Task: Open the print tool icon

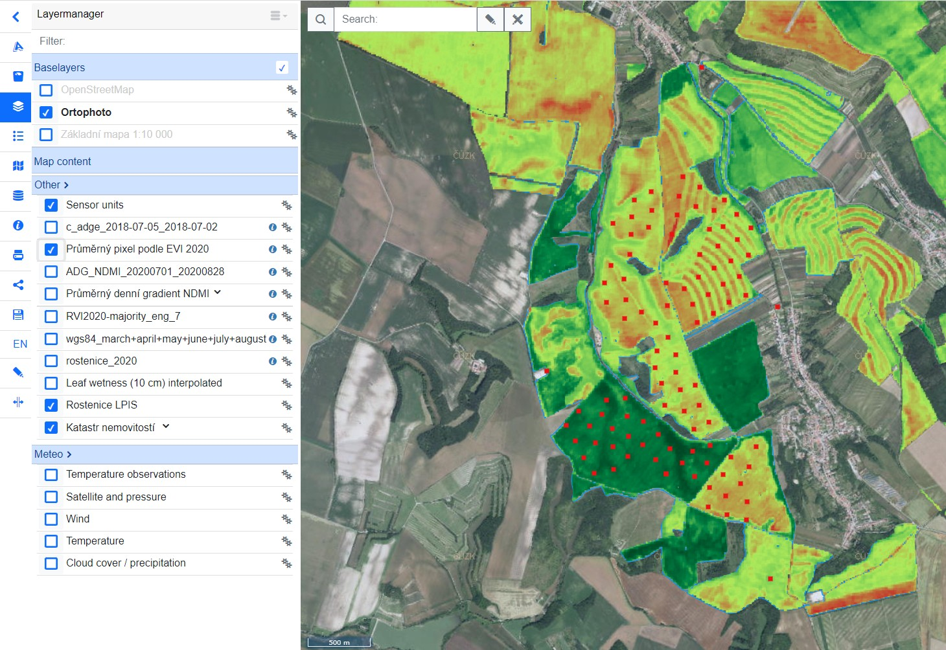Action: tap(18, 255)
